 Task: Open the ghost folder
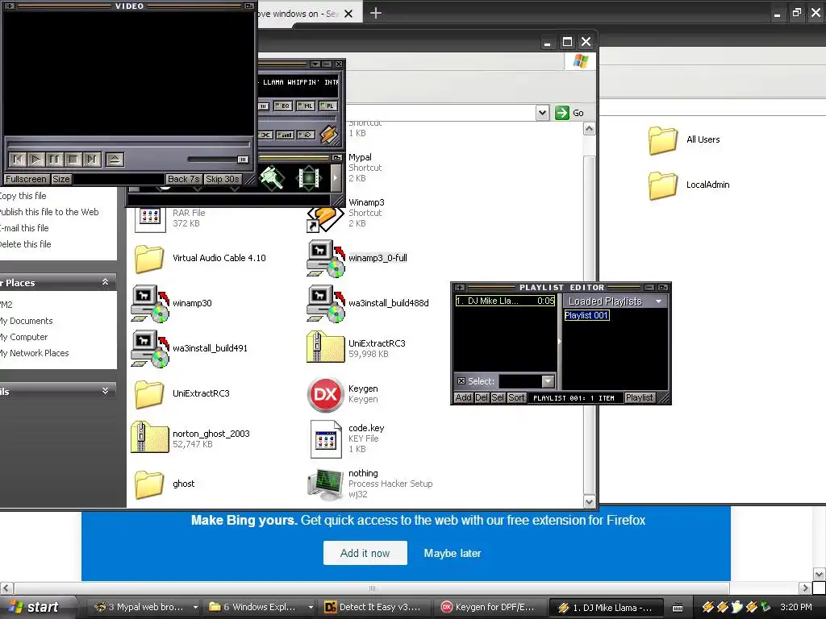pos(149,484)
